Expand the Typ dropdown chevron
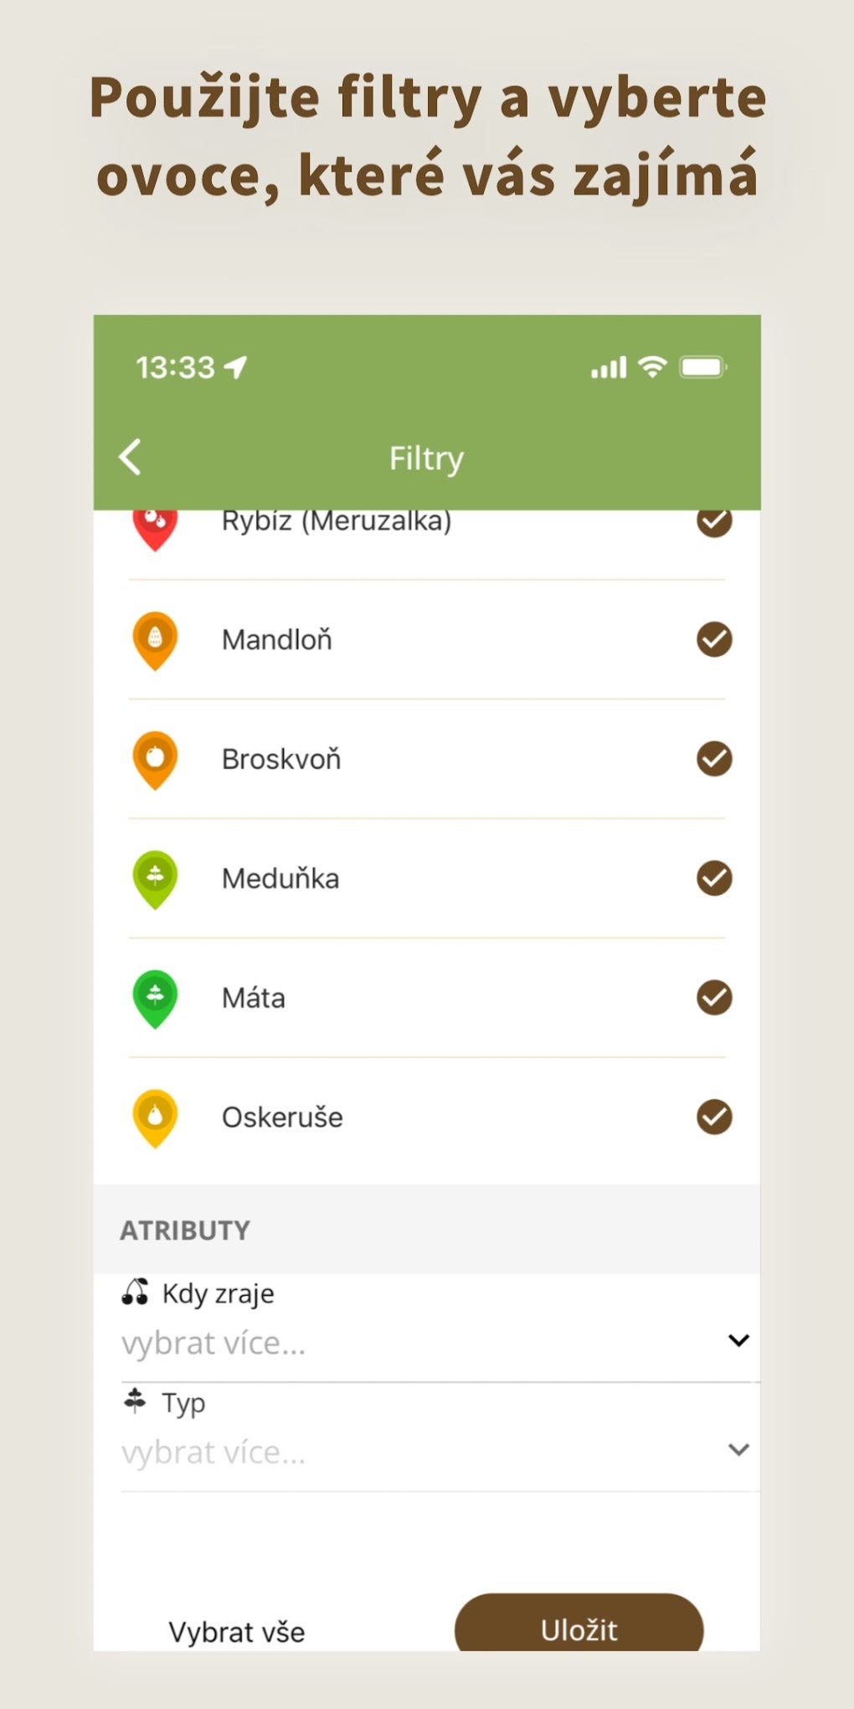The width and height of the screenshot is (854, 1709). click(738, 1449)
